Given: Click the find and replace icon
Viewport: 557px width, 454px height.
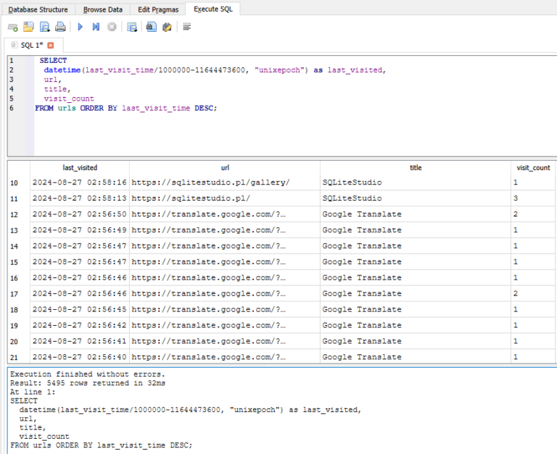Looking at the screenshot, I should point(167,27).
